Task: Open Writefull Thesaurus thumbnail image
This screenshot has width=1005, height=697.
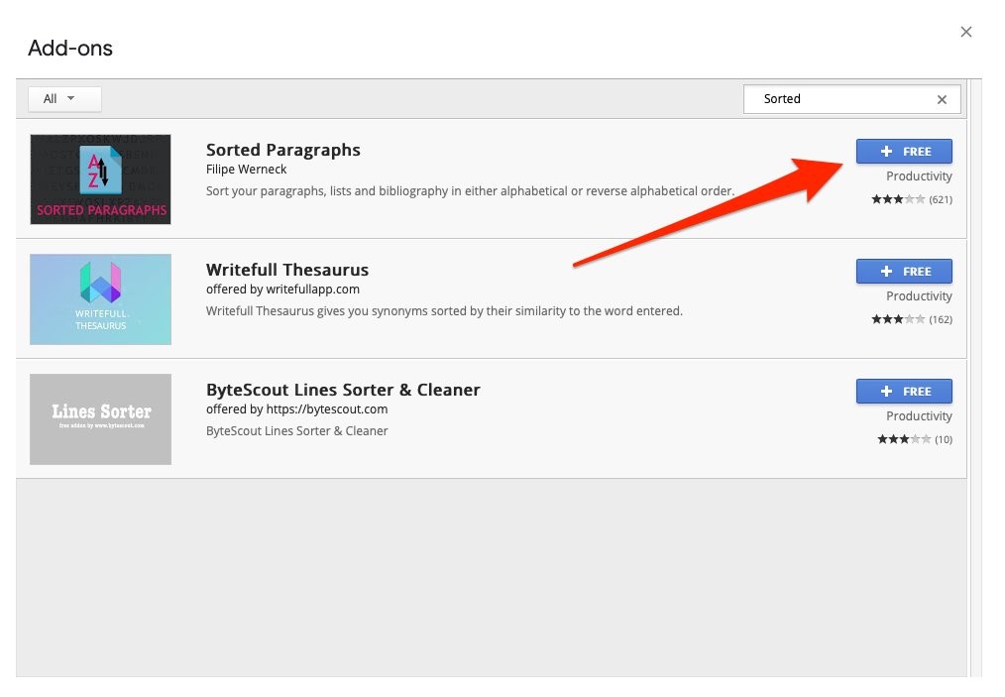Action: coord(101,299)
